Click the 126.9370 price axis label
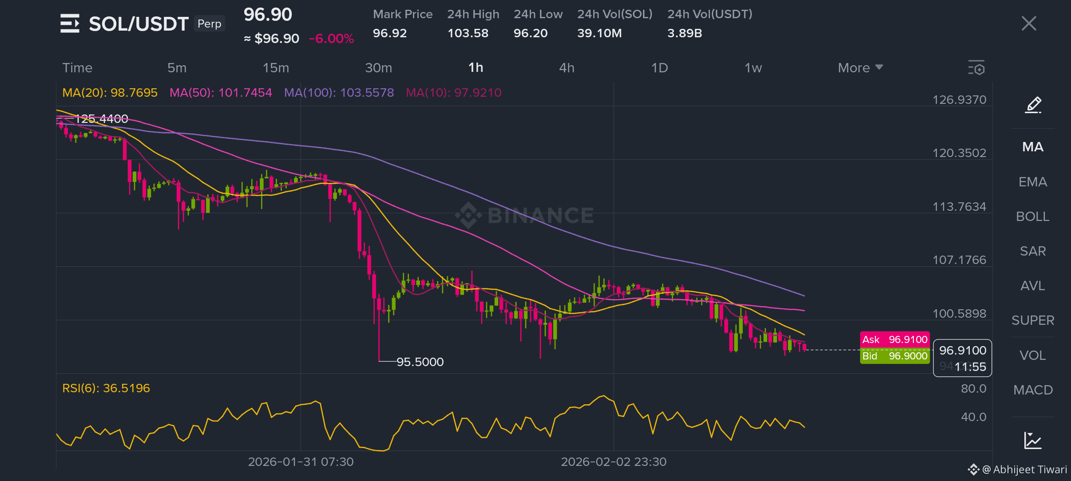Screen dimensions: 1071x481 959,100
